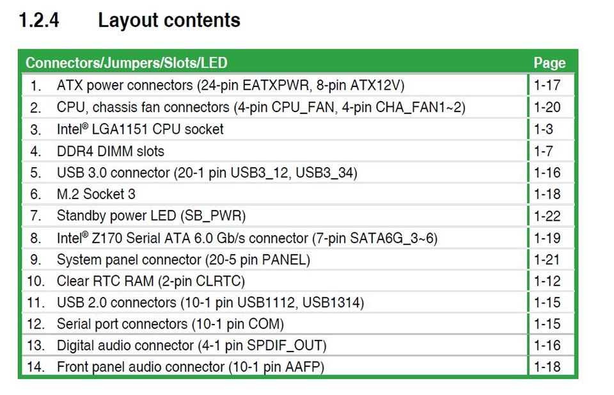Image resolution: width=614 pixels, height=395 pixels.
Task: Click the ATX power connectors entry
Action: (x=230, y=85)
